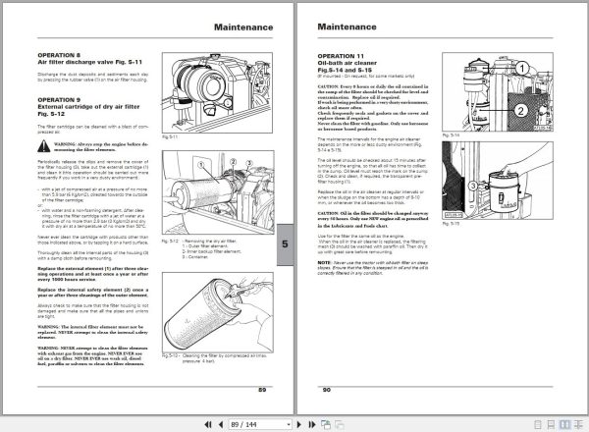Image resolution: width=589 pixels, height=432 pixels.
Task: Click the Fig. 5-14 caption label
Action: (451, 135)
